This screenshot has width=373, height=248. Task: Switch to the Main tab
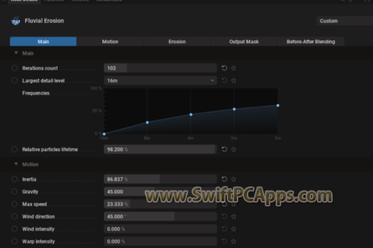[44, 41]
